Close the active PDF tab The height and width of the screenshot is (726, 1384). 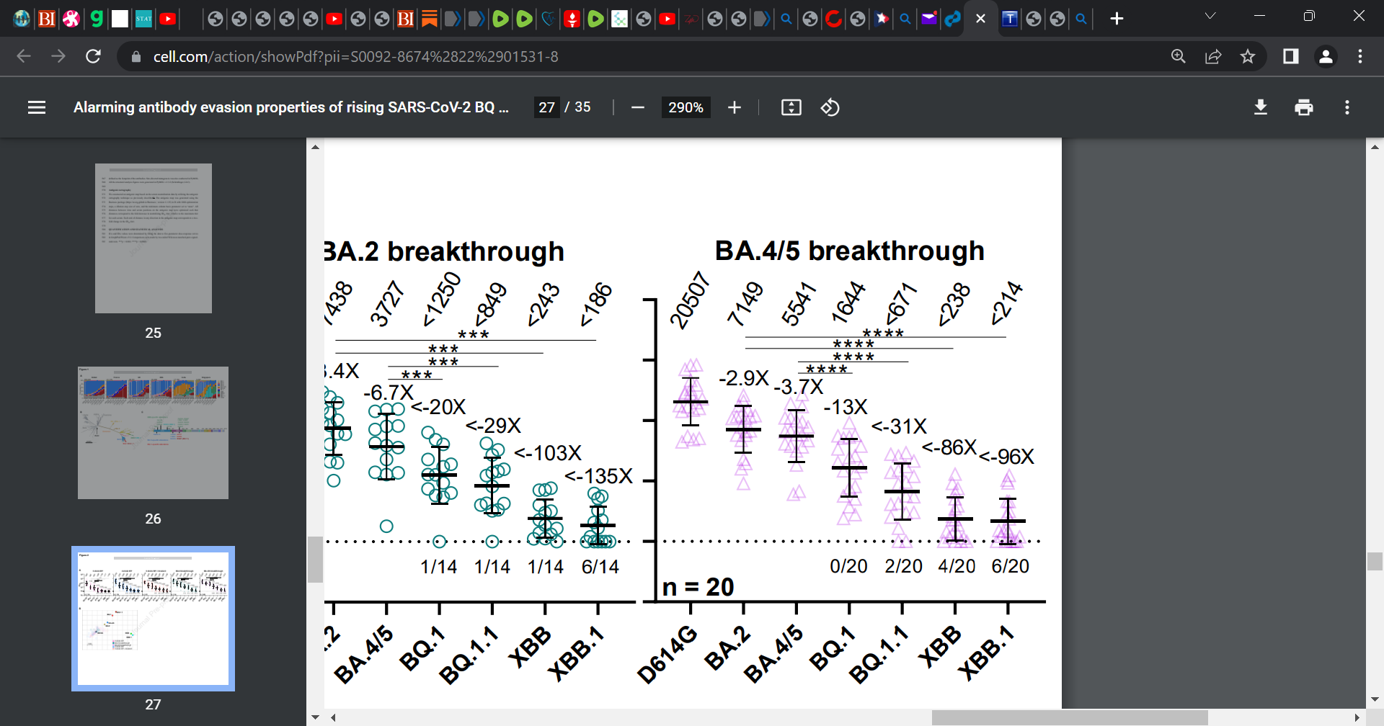click(980, 19)
